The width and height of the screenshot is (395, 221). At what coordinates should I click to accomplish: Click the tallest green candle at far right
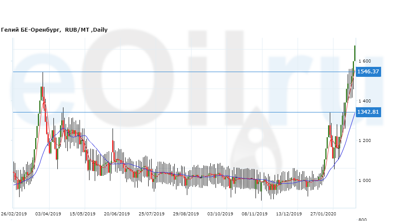pos(355,53)
